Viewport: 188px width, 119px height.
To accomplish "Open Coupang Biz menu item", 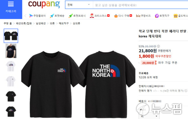I will pos(143,16).
